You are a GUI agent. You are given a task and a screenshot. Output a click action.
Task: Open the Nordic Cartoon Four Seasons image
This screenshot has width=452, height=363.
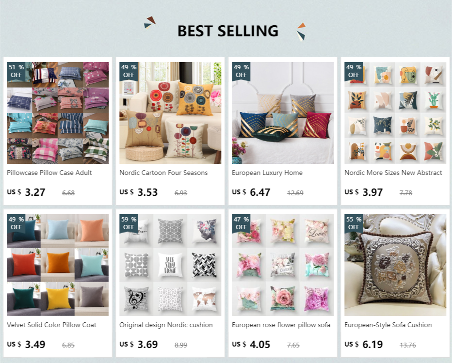point(170,112)
